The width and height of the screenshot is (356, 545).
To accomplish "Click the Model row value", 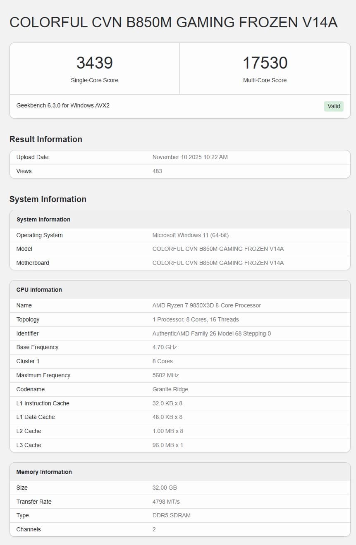I will tap(218, 249).
